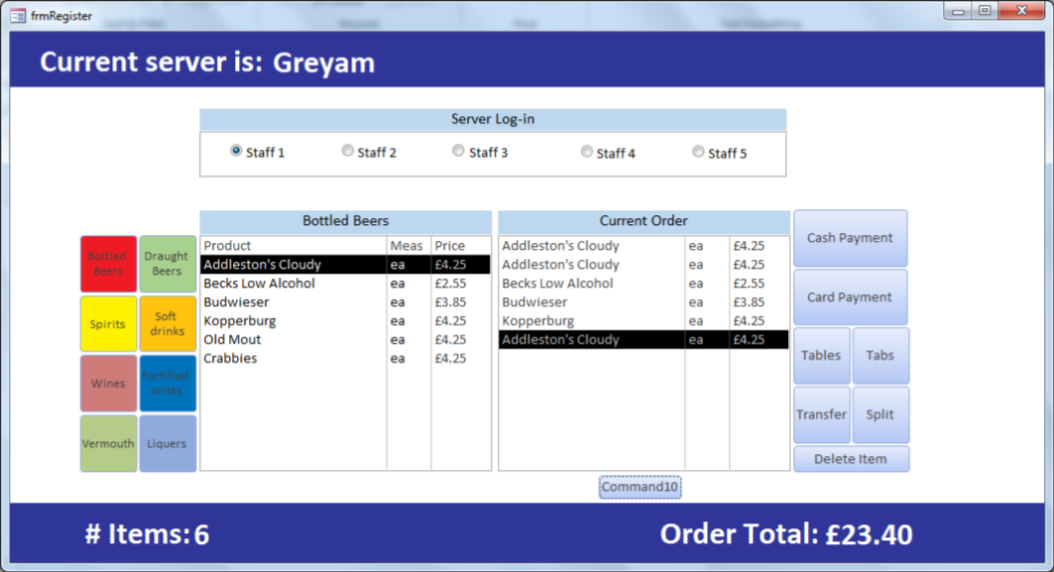
Task: Select the Vermouth category tile
Action: (x=108, y=443)
